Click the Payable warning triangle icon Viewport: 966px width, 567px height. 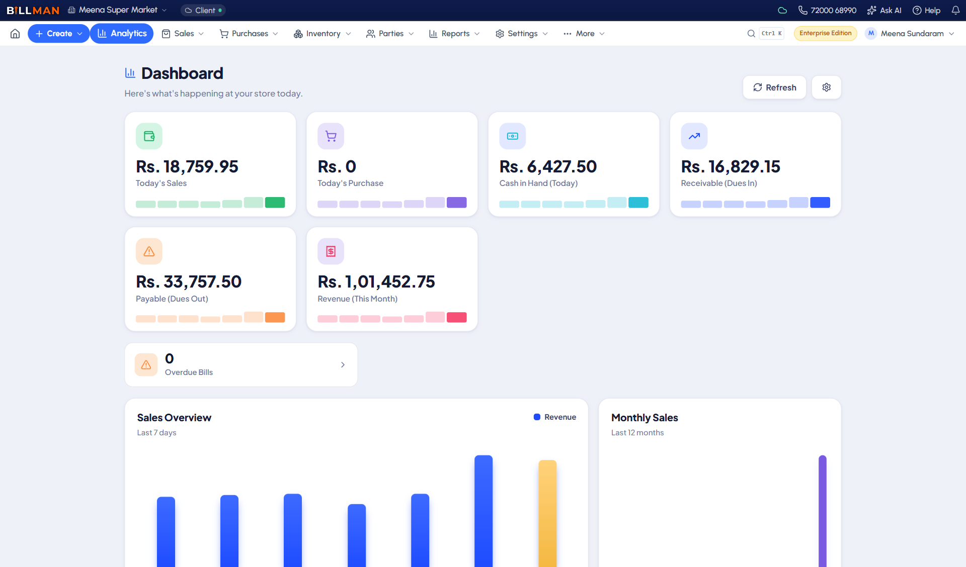pos(149,251)
